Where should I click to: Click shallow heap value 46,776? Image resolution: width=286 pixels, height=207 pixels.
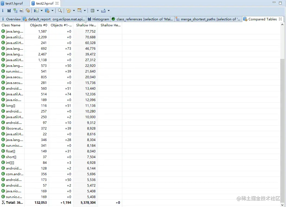click(90, 48)
